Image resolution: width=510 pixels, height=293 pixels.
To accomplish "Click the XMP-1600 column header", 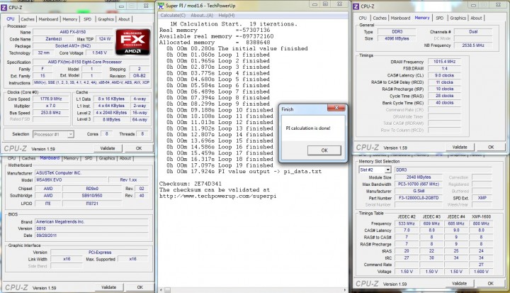I will 481,217.
